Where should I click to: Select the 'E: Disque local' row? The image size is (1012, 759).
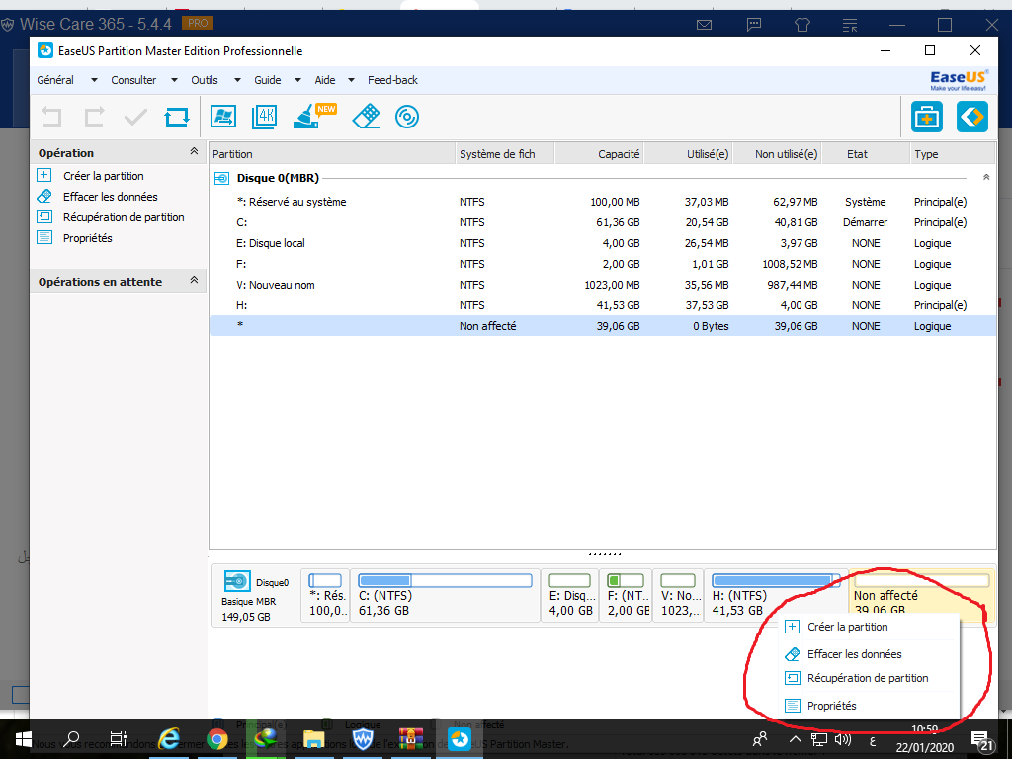(x=602, y=243)
